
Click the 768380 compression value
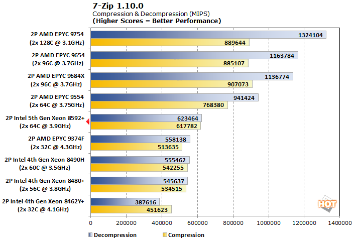coord(213,105)
